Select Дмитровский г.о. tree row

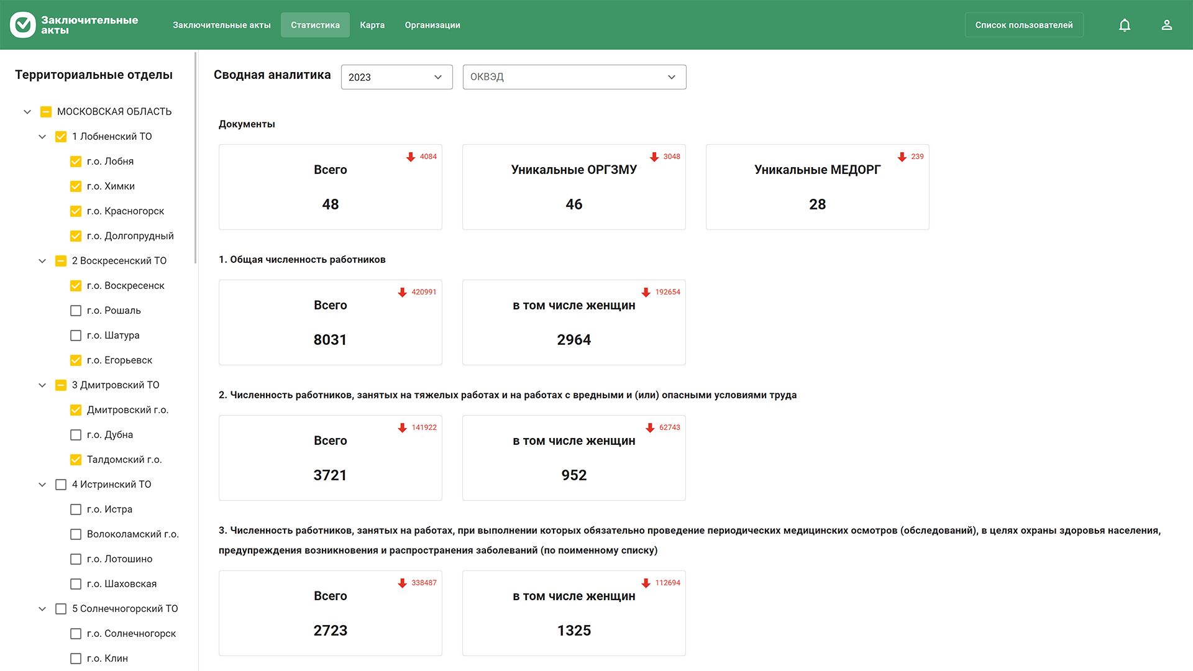[x=119, y=410]
